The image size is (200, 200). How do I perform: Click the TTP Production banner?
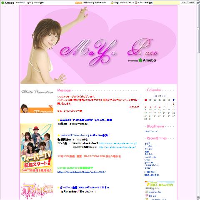click(37, 108)
